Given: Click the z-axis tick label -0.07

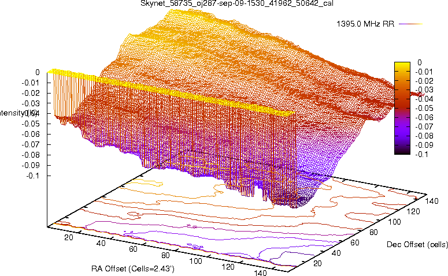Looking at the screenshot, I should pyautogui.click(x=31, y=144).
